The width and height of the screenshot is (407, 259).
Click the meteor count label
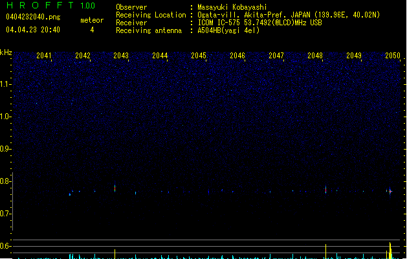[x=92, y=20]
